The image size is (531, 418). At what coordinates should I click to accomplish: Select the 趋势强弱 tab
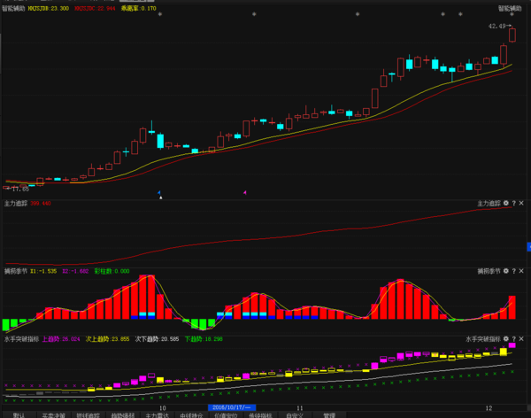123,415
